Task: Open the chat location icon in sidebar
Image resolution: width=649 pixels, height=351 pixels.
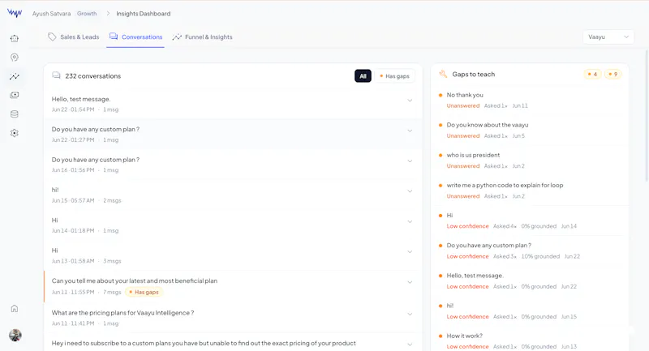Action: coord(15,58)
